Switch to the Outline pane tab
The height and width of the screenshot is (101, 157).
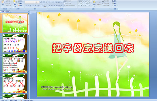[x=7, y=12]
